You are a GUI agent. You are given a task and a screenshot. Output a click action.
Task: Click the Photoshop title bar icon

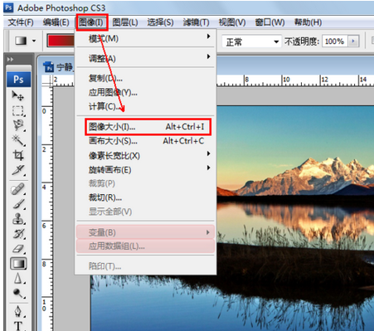click(8, 7)
